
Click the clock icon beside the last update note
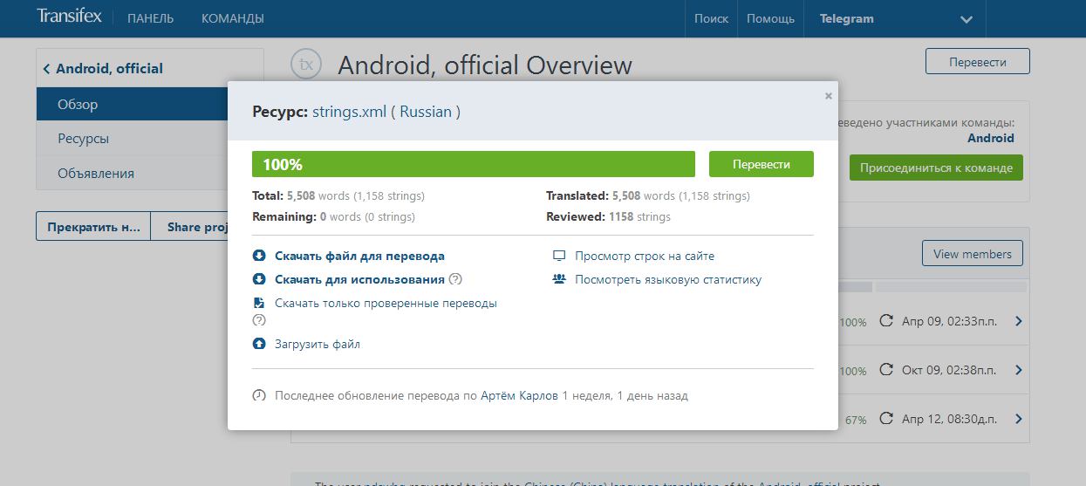tap(258, 395)
